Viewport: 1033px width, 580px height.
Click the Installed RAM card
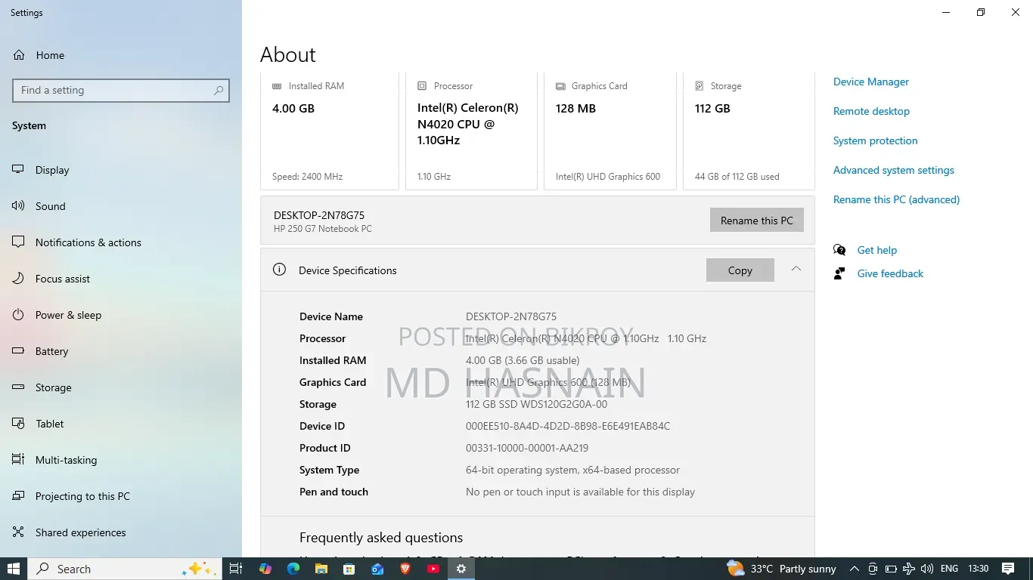(330, 131)
